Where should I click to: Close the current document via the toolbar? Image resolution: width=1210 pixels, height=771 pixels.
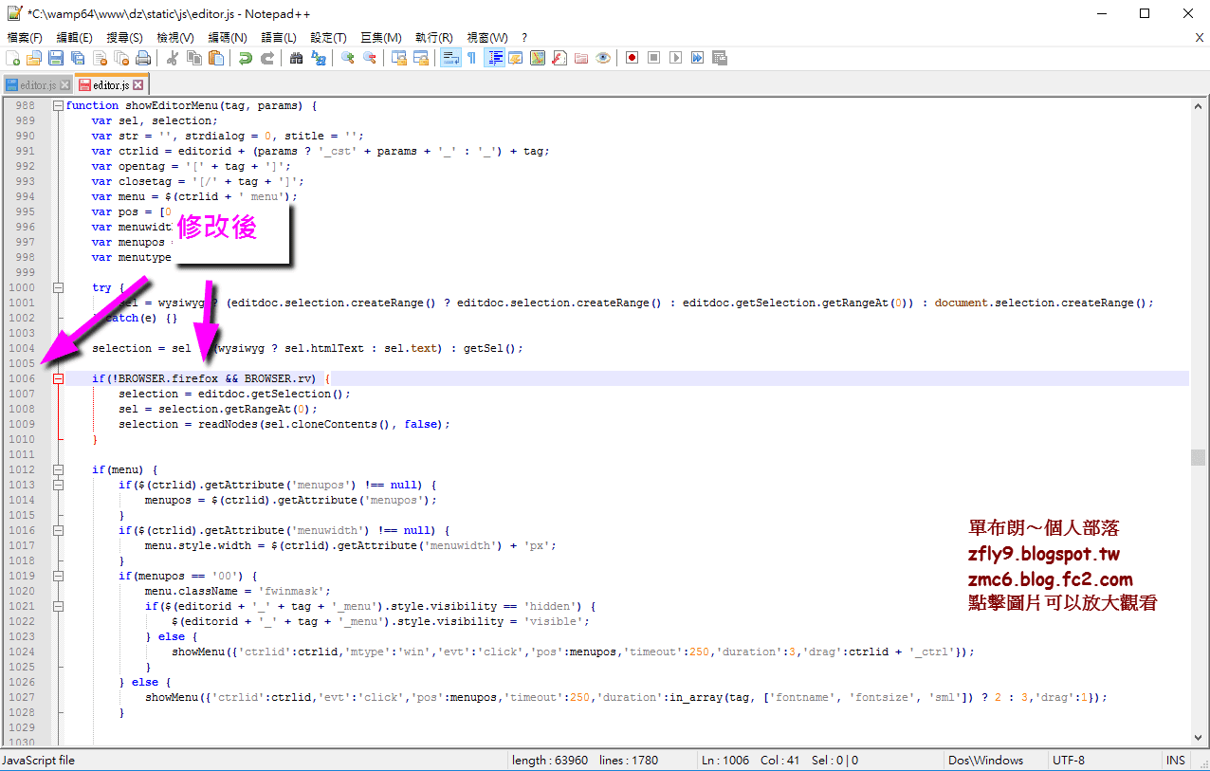(100, 58)
